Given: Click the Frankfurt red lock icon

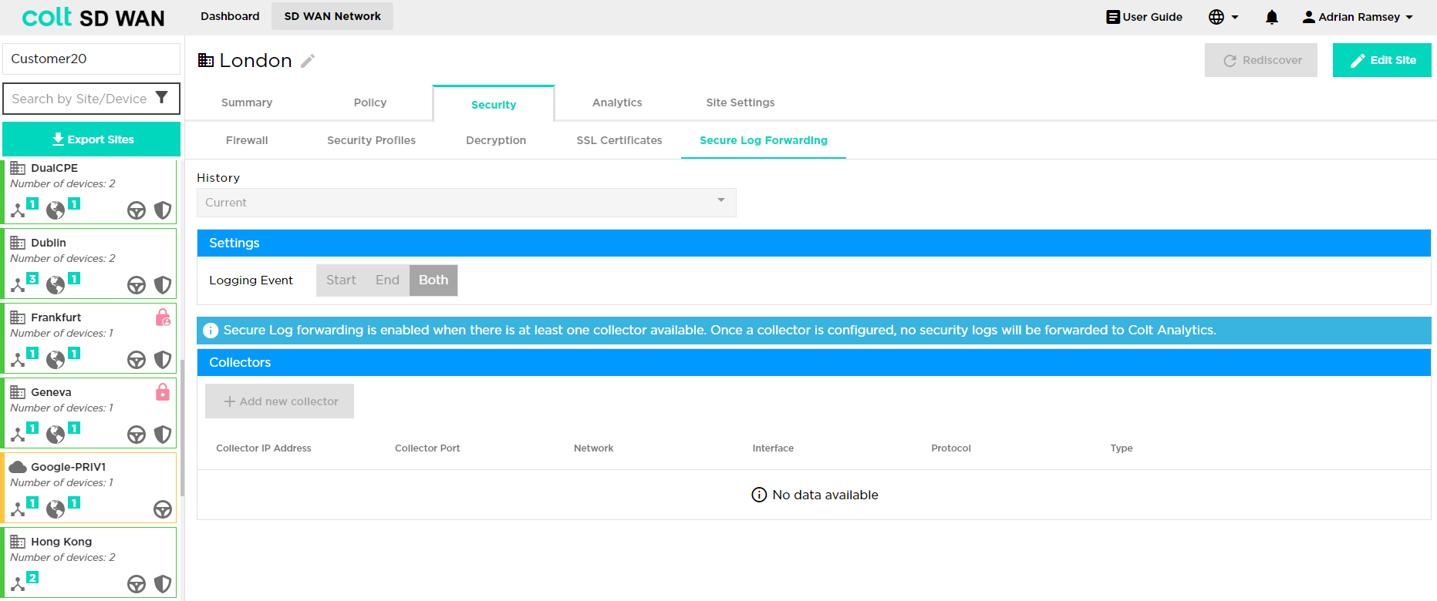Looking at the screenshot, I should 163,317.
